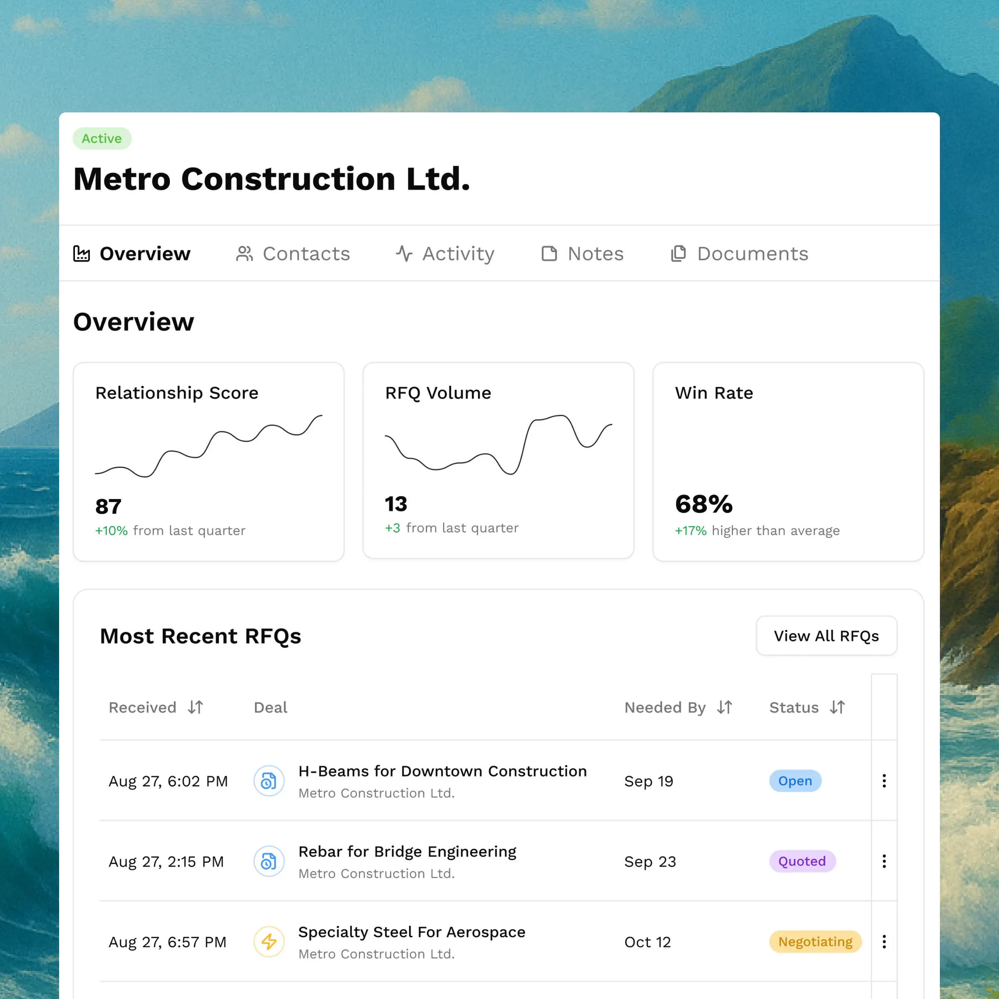
Task: Sort by Status column arrows
Action: click(837, 707)
